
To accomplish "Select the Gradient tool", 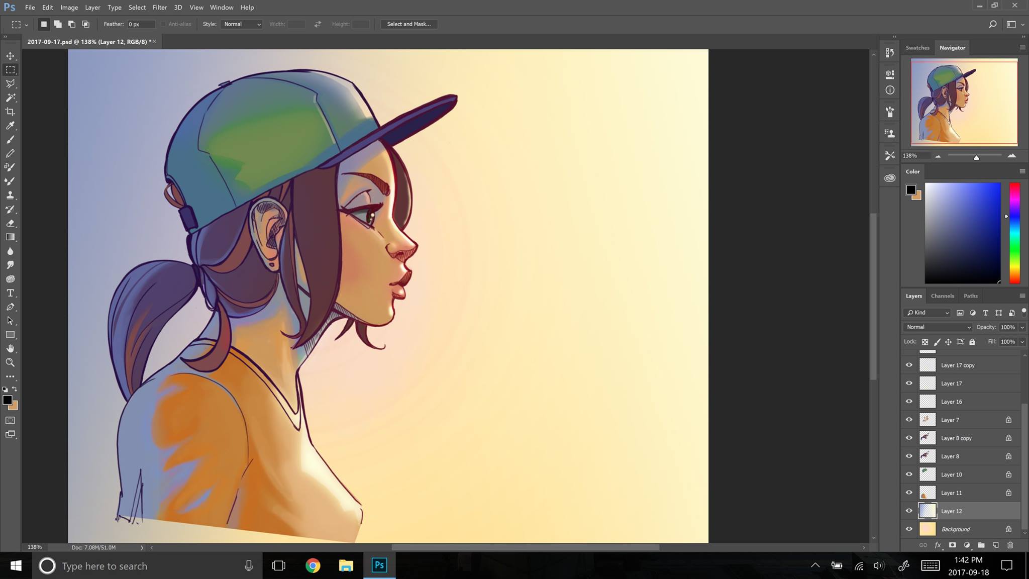I will 10,237.
